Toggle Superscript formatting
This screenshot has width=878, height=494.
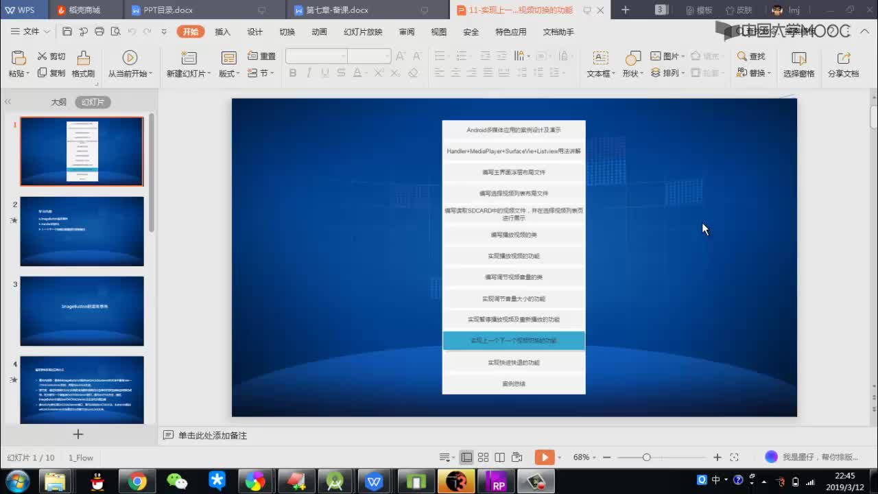pos(379,73)
